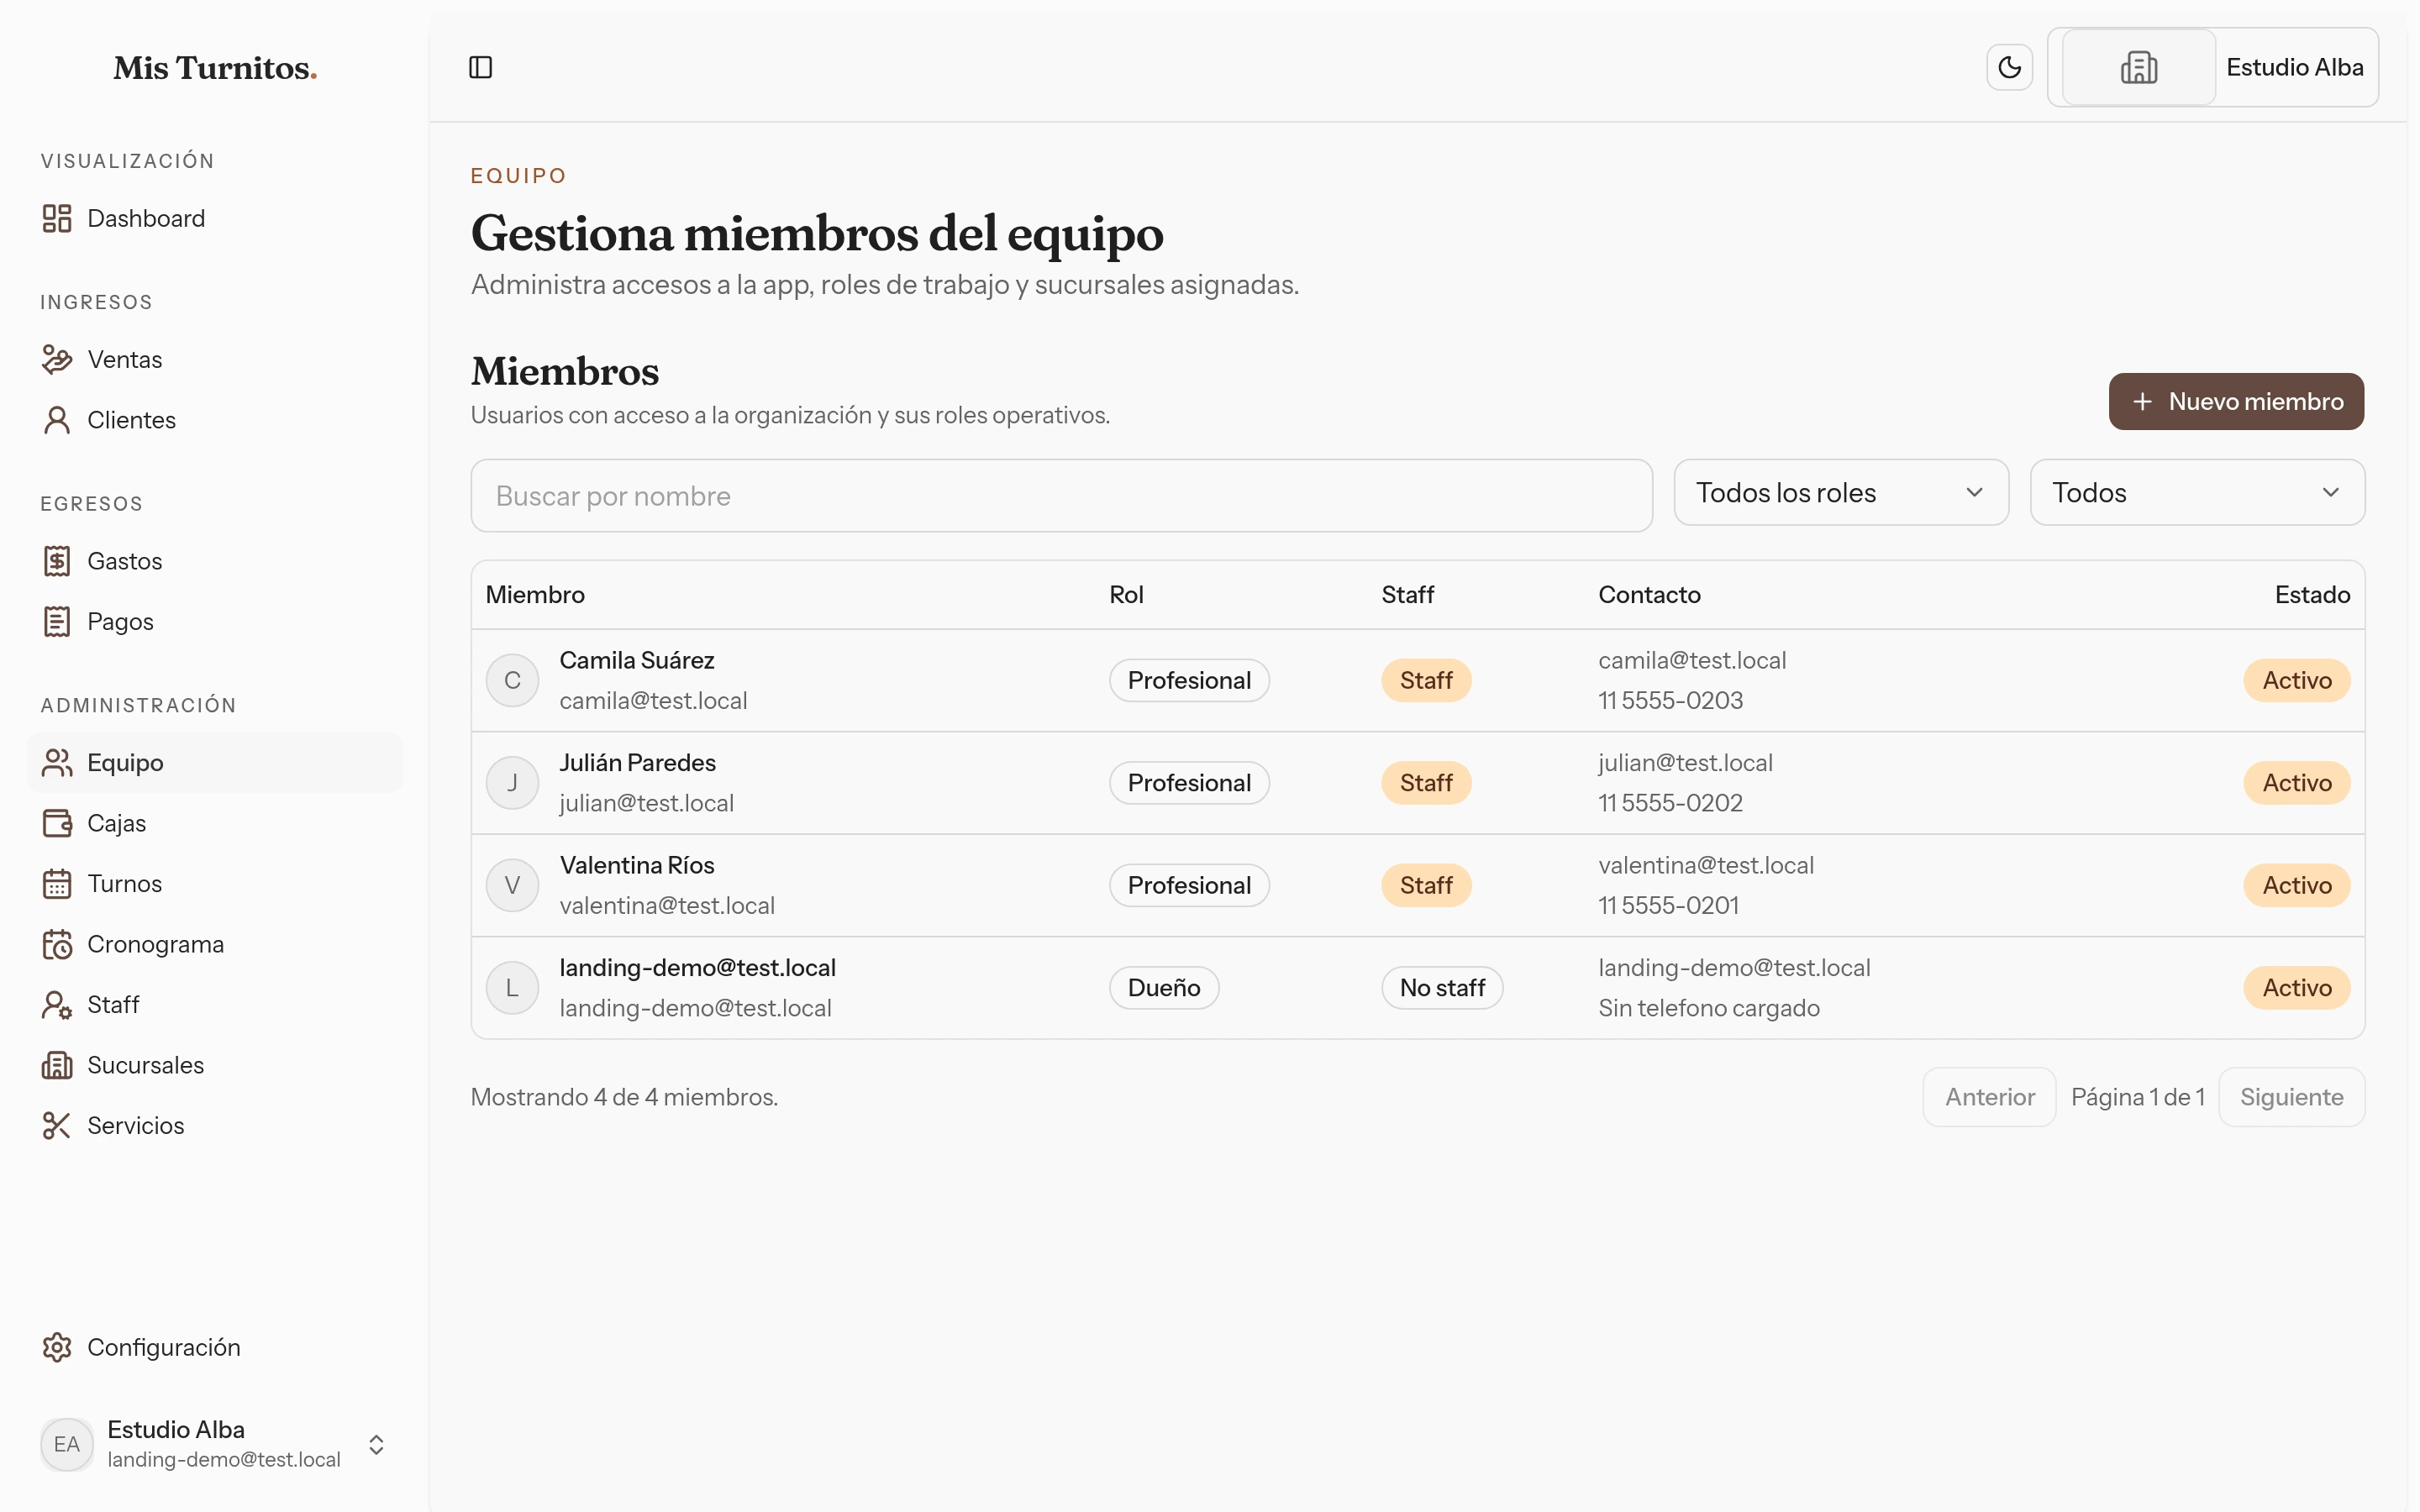
Task: Click landing-demo's L avatar circle
Action: click(x=512, y=988)
